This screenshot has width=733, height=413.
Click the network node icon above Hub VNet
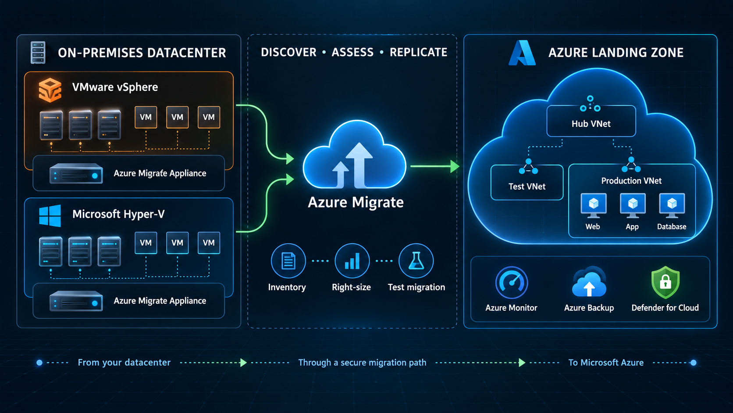(590, 104)
